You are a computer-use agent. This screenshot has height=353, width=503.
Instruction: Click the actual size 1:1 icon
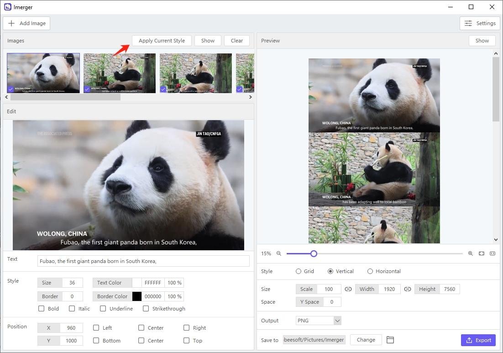[x=493, y=253]
